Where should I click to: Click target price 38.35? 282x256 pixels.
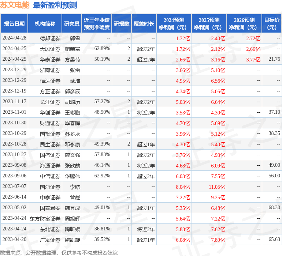274,133
